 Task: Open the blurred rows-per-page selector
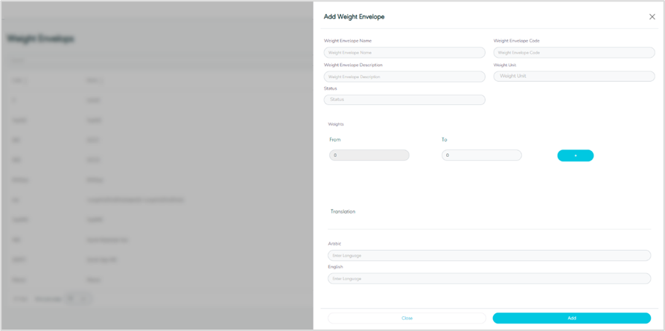pos(77,298)
